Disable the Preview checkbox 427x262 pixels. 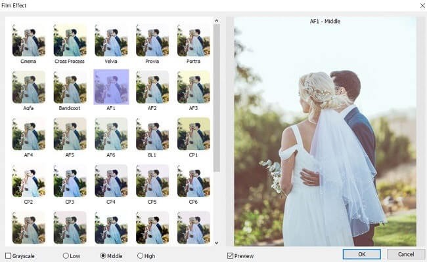pos(230,255)
